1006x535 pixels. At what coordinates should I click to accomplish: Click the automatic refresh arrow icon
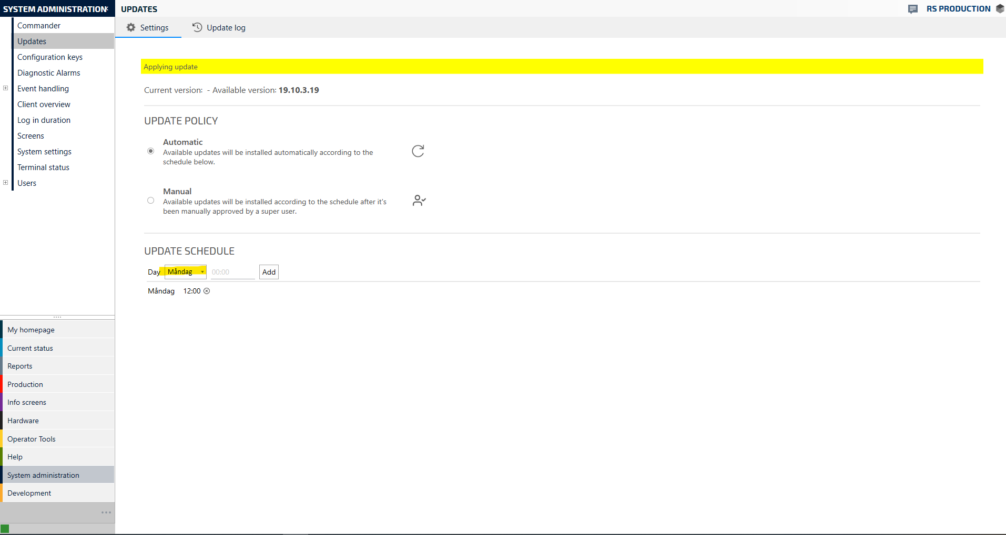point(418,151)
